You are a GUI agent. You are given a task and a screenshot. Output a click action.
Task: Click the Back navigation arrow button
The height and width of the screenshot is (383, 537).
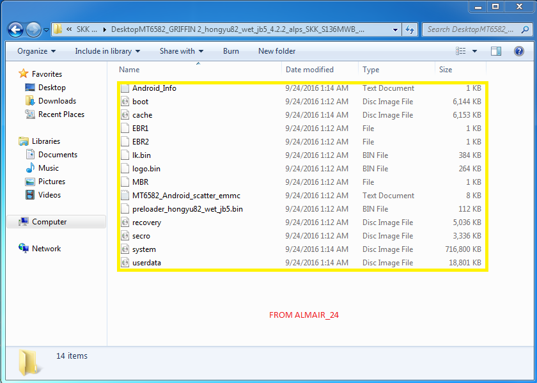(x=15, y=29)
